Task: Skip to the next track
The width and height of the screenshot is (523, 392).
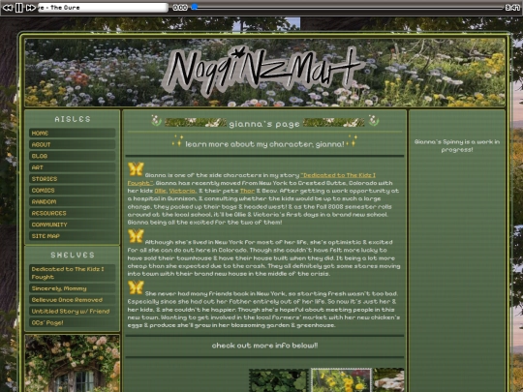Action: tap(31, 8)
